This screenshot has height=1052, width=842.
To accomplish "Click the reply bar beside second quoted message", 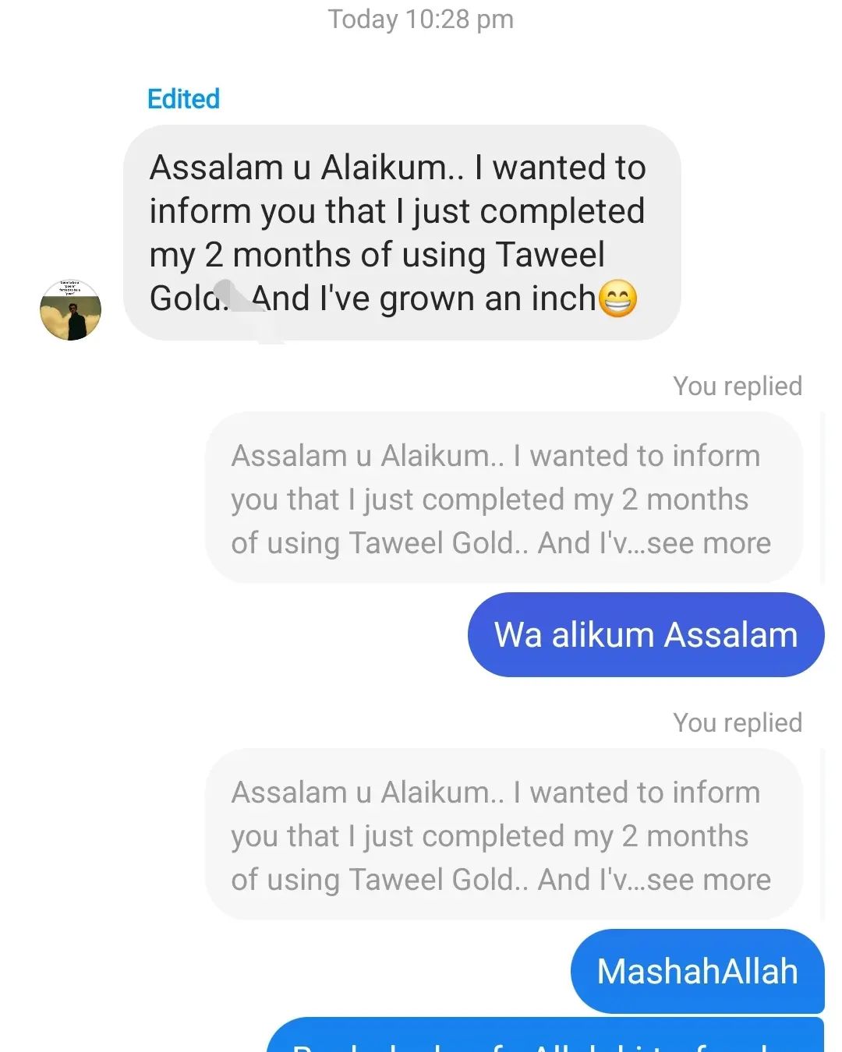I will coord(823,835).
